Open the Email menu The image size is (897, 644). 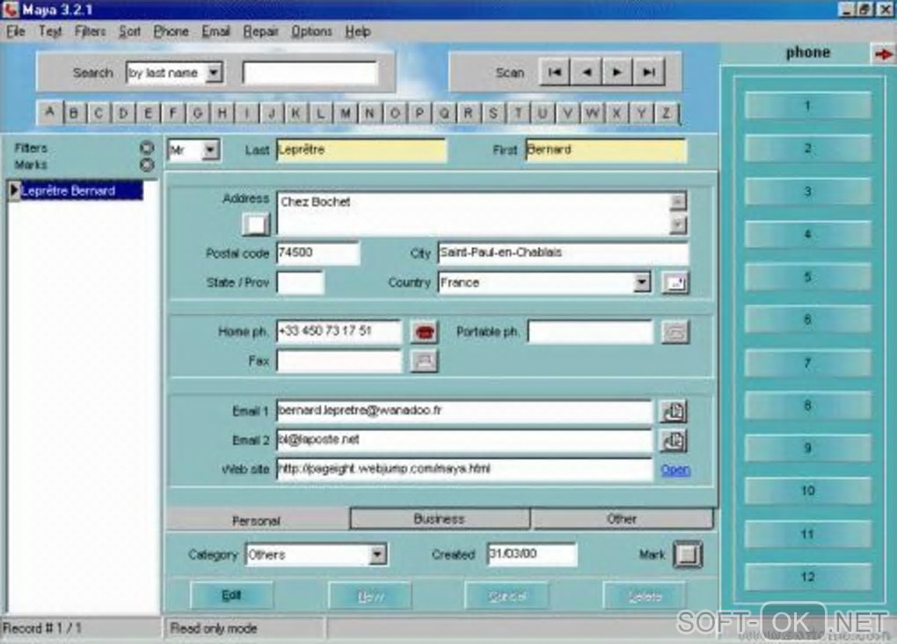click(x=215, y=32)
